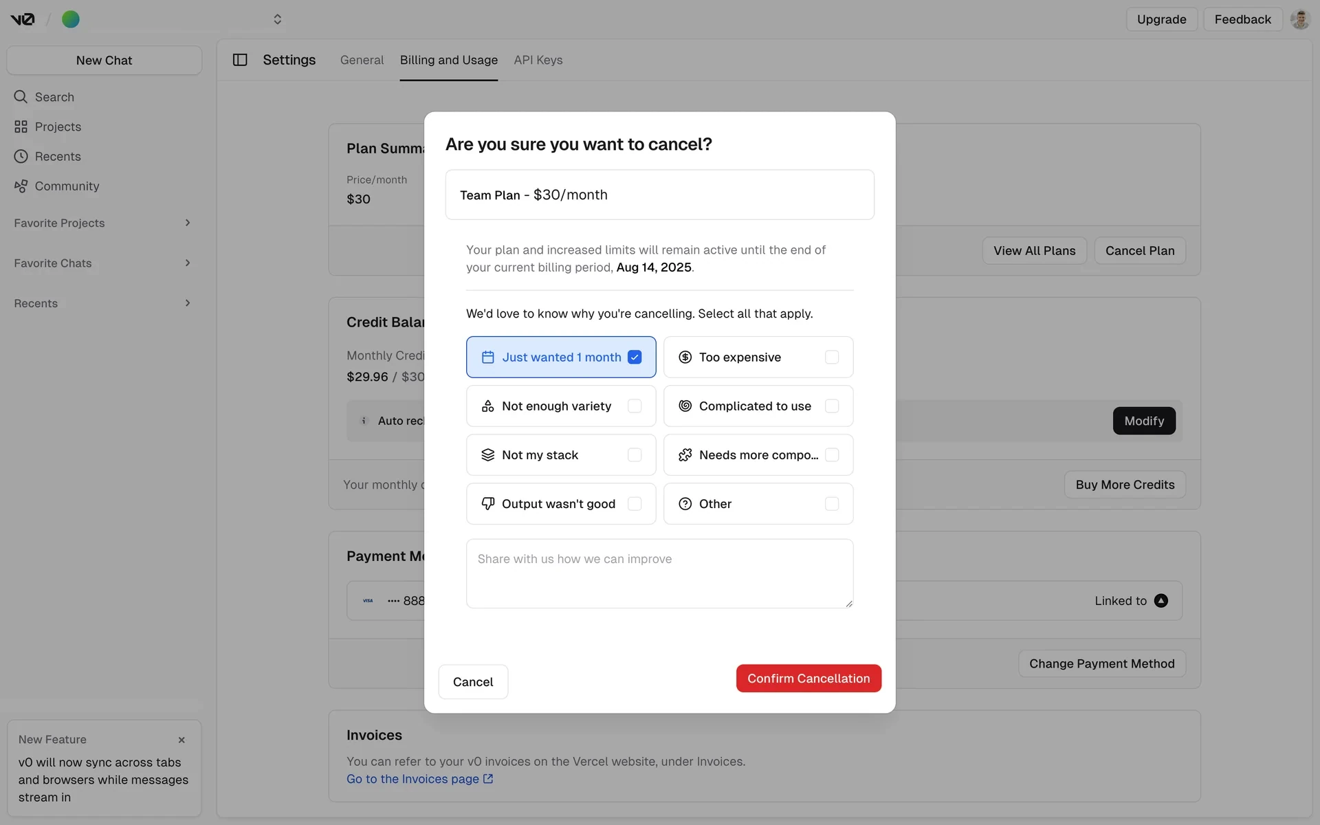Check the Other reason checkbox

[x=832, y=504]
